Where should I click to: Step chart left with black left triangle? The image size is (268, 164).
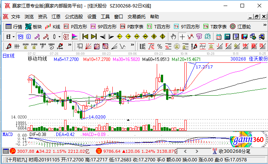coord(102,37)
